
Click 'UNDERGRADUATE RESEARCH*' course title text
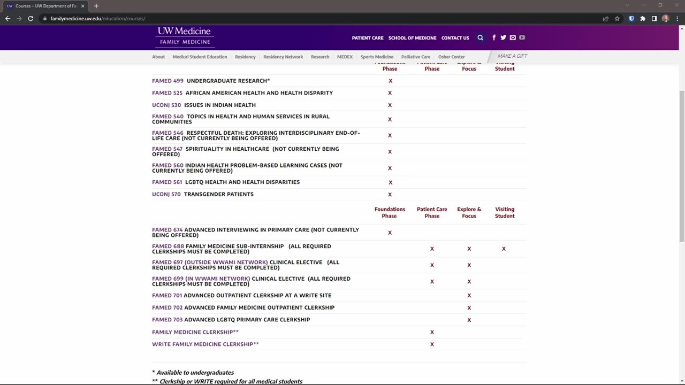pyautogui.click(x=229, y=81)
